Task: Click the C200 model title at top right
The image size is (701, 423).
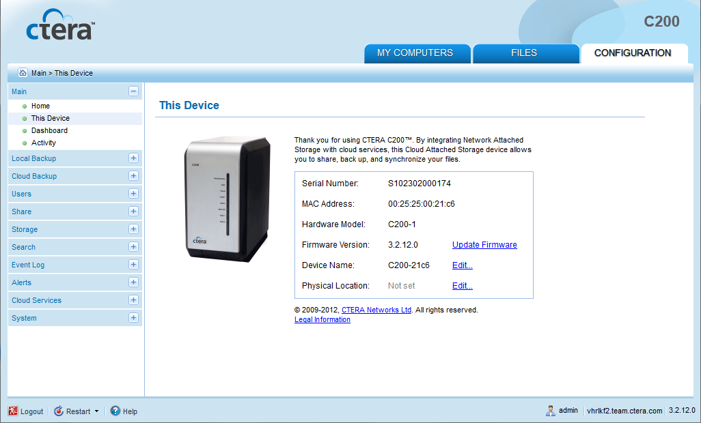Action: 661,21
